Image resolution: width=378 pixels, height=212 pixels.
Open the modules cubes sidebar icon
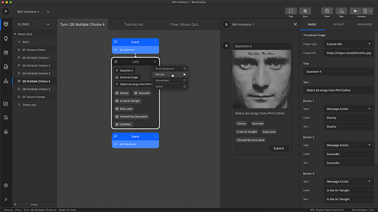[x=6, y=132]
